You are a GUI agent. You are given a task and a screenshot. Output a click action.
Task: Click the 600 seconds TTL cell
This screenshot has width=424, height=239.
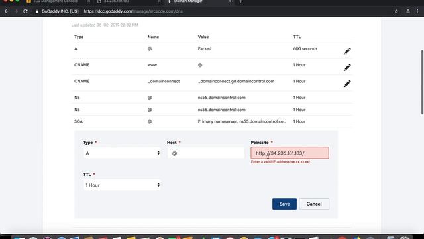(305, 48)
